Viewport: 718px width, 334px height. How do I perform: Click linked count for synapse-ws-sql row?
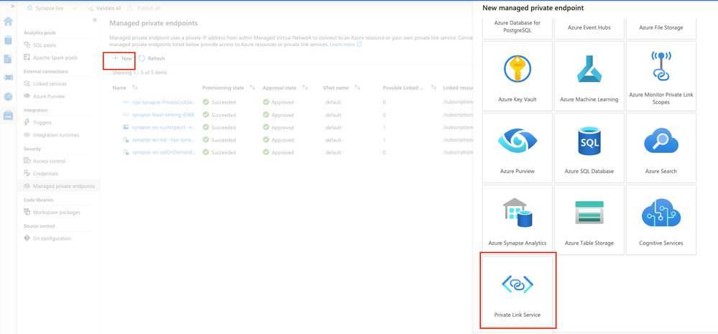click(385, 140)
